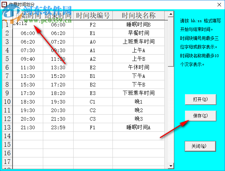
Task: Click block name 下午B
Action: (139, 85)
